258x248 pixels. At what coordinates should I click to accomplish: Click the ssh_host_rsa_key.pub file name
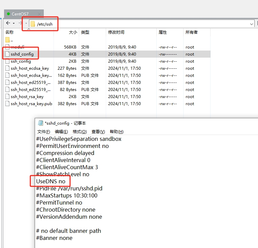pyautogui.click(x=31, y=104)
